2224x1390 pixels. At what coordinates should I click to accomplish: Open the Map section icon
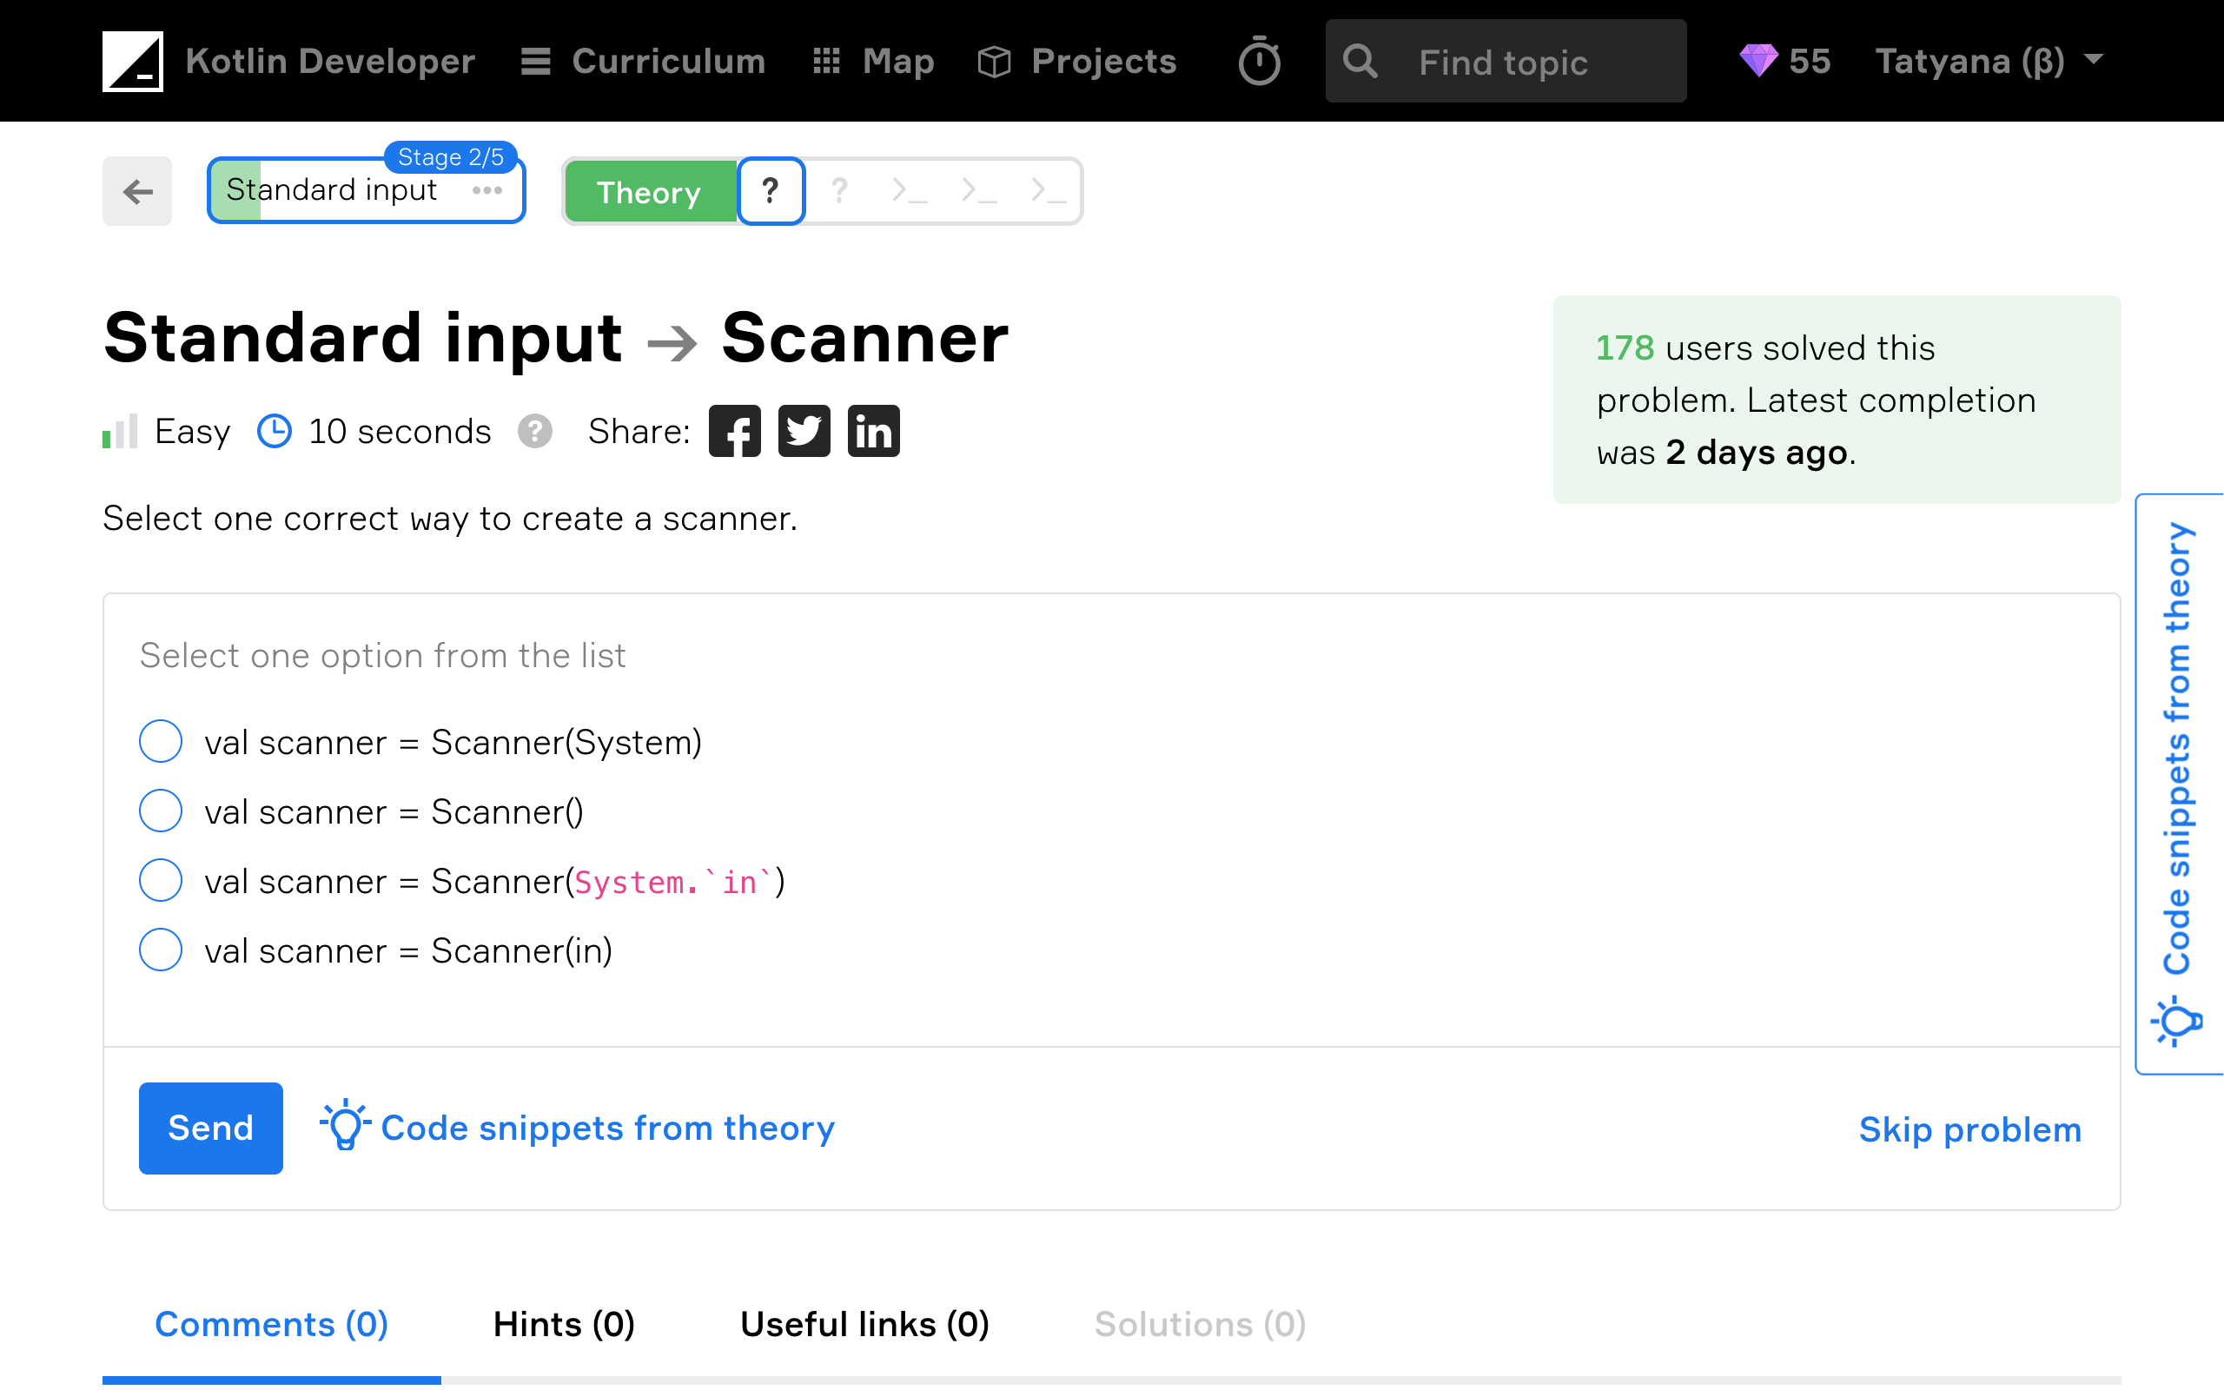point(826,61)
